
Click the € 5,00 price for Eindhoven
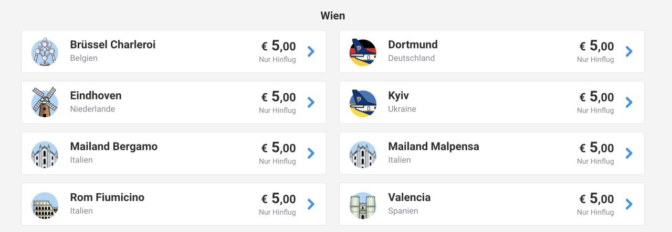[279, 96]
